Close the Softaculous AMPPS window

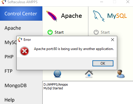[x=128, y=2]
